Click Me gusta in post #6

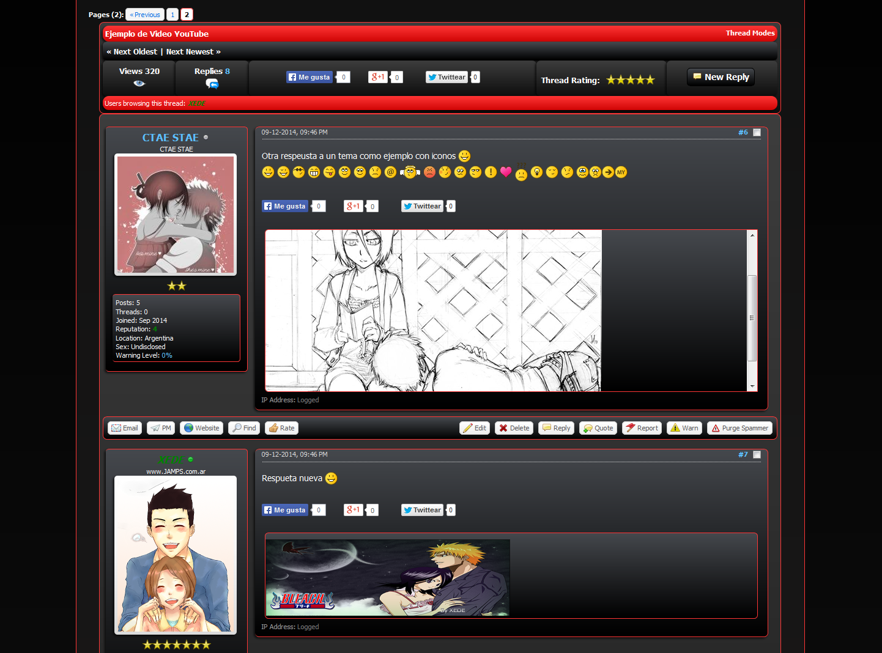(x=285, y=206)
